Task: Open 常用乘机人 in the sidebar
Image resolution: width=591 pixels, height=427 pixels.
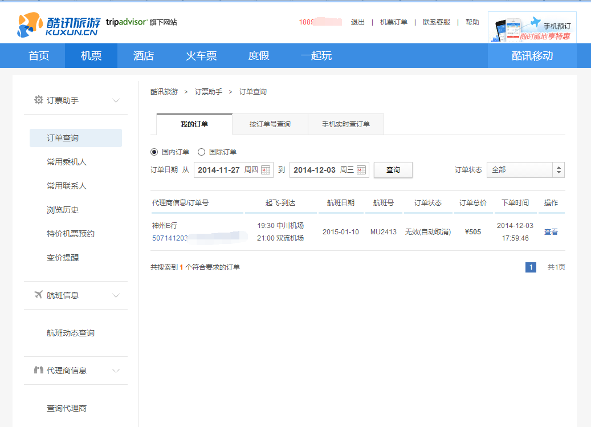Action: coord(67,162)
